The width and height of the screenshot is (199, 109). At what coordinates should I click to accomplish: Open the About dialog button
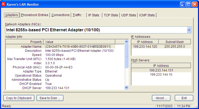(x=161, y=98)
